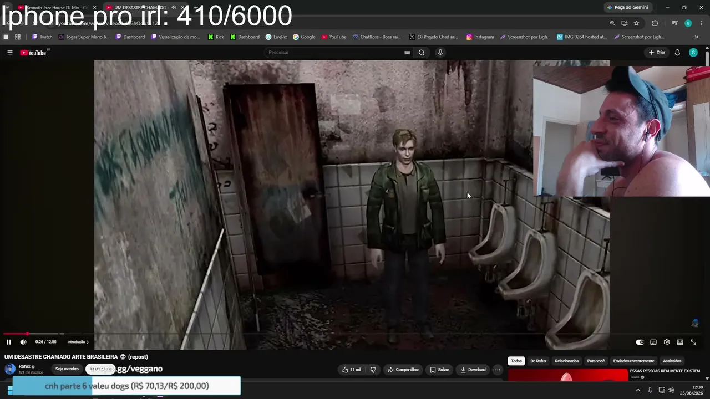Open the taskbar clock and date
The height and width of the screenshot is (399, 710).
(x=691, y=390)
